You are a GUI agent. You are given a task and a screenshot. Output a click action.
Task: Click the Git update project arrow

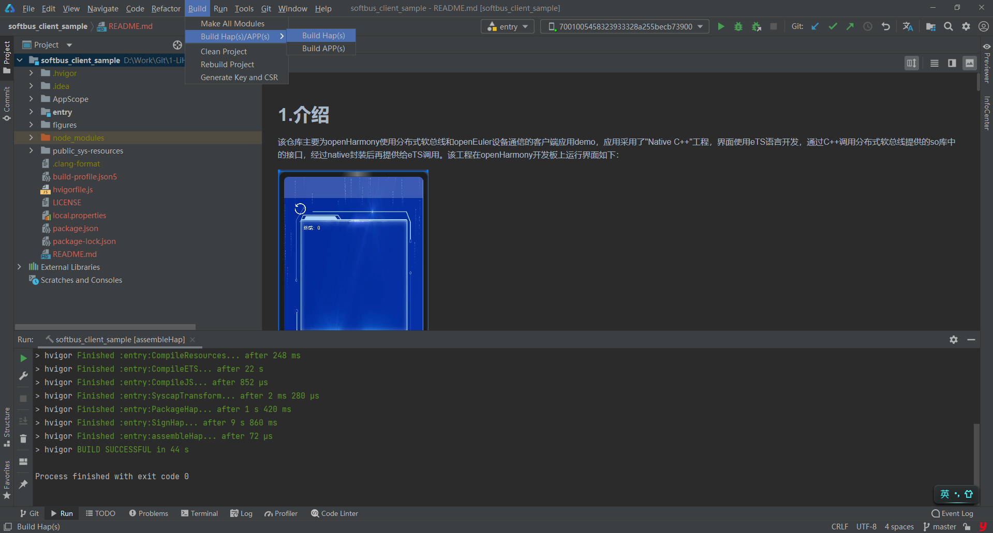(x=815, y=26)
